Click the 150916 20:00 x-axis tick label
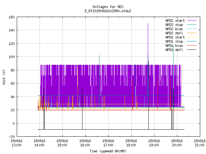Viewport: 206px width, 154px height. tap(177, 143)
